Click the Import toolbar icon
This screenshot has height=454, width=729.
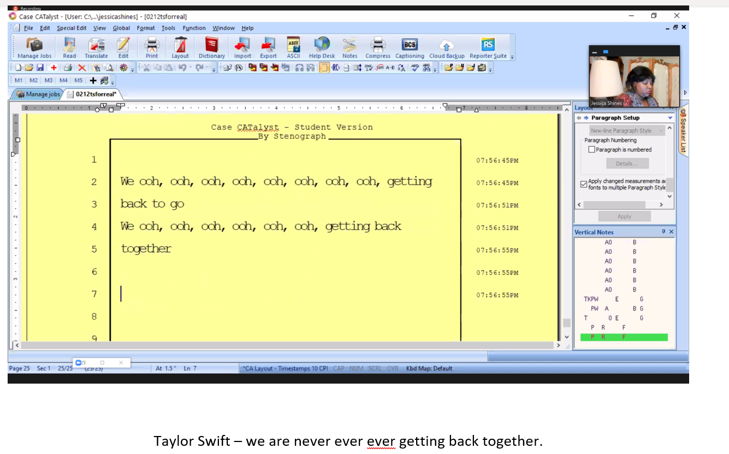click(242, 48)
